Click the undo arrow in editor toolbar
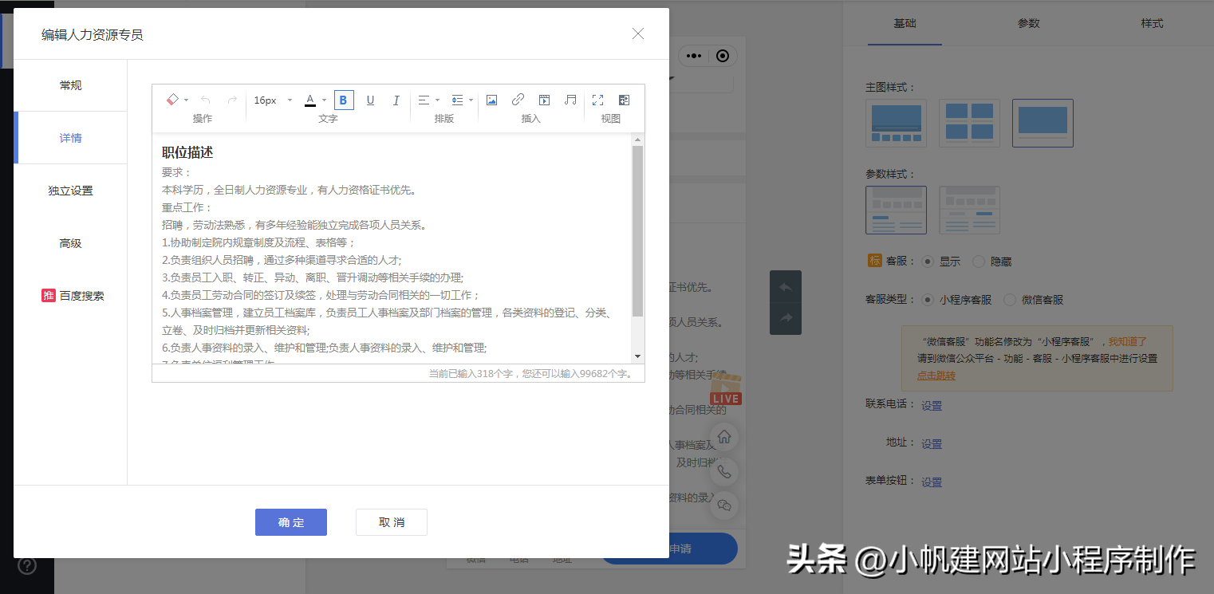Image resolution: width=1214 pixels, height=594 pixels. tap(205, 100)
